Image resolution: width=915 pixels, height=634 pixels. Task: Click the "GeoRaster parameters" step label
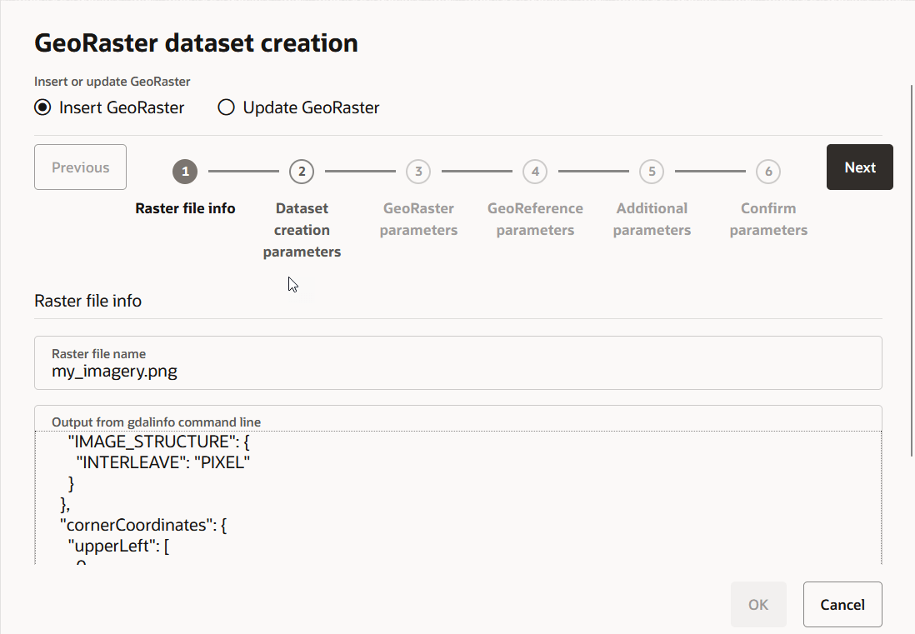click(x=418, y=219)
